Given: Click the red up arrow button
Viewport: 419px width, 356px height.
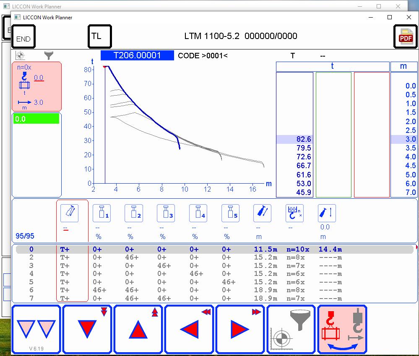Looking at the screenshot, I should pyautogui.click(x=138, y=329).
